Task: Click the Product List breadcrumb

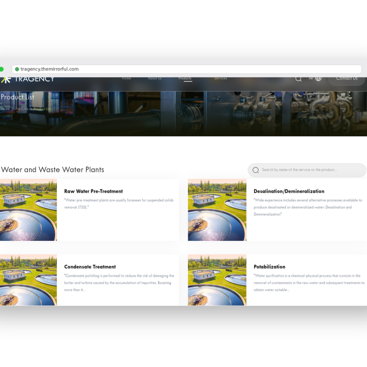Action: [x=42, y=109]
